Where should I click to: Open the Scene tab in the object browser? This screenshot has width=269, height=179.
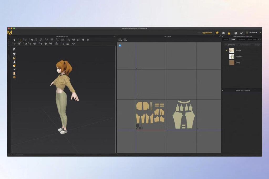coord(225,39)
